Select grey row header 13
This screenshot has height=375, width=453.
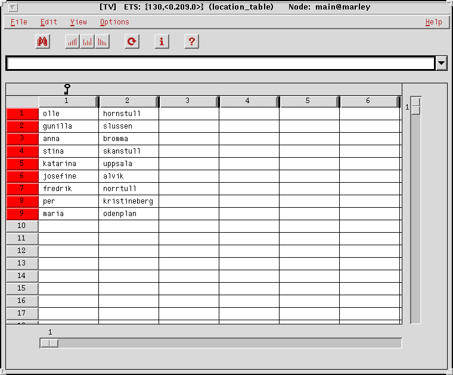click(22, 264)
